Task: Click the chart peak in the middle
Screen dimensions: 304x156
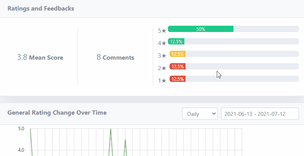Action: point(111,129)
